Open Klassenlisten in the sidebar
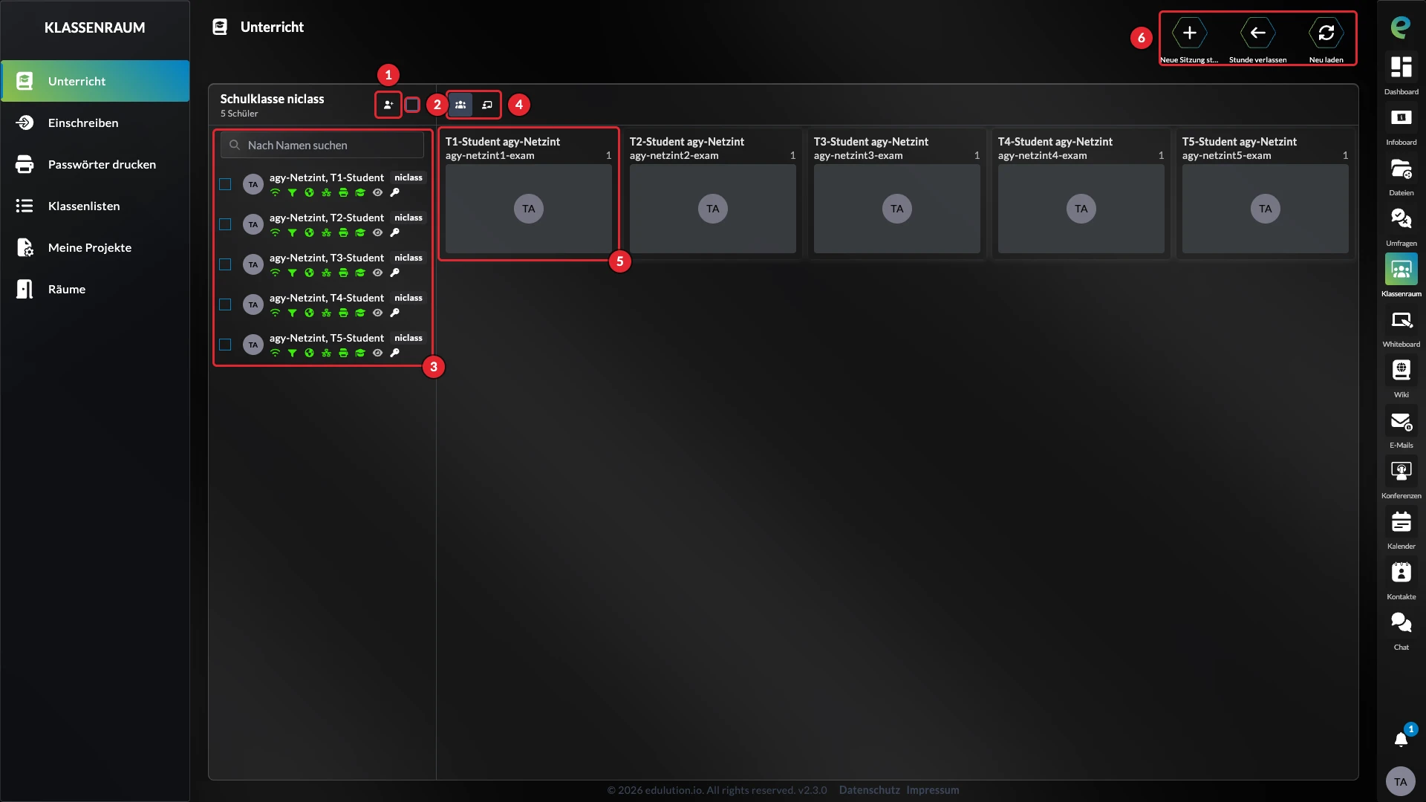Image resolution: width=1426 pixels, height=802 pixels. [x=95, y=206]
